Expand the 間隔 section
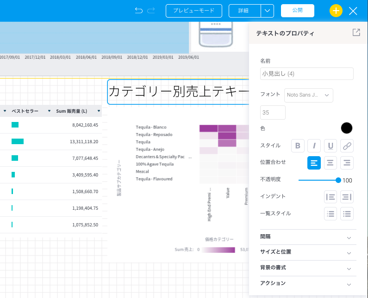 tap(308, 237)
